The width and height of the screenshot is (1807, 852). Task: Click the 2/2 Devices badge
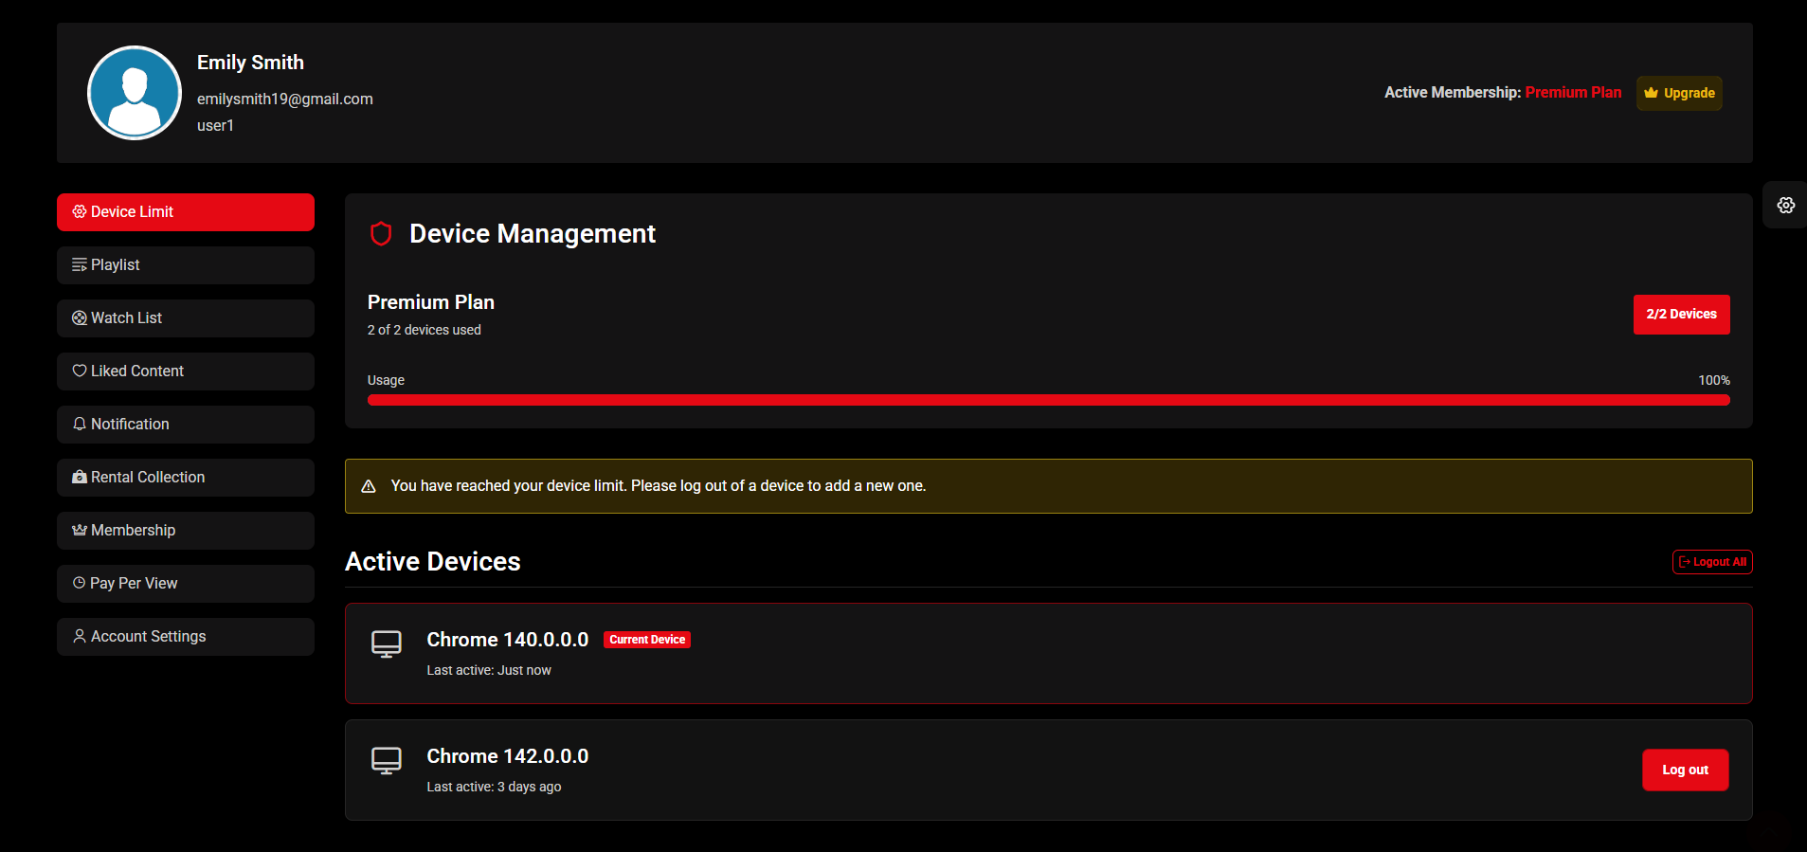(x=1681, y=315)
